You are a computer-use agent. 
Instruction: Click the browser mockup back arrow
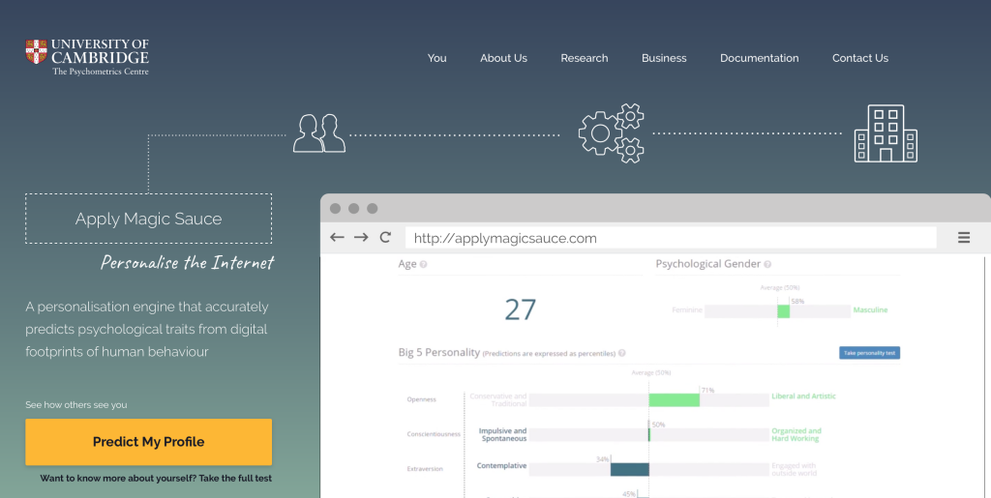click(337, 237)
